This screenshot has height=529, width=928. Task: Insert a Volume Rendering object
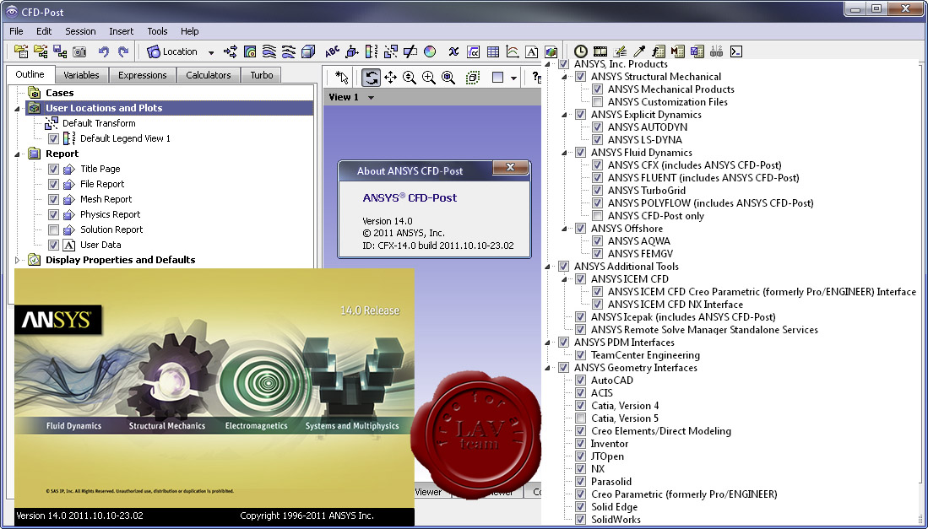(307, 51)
